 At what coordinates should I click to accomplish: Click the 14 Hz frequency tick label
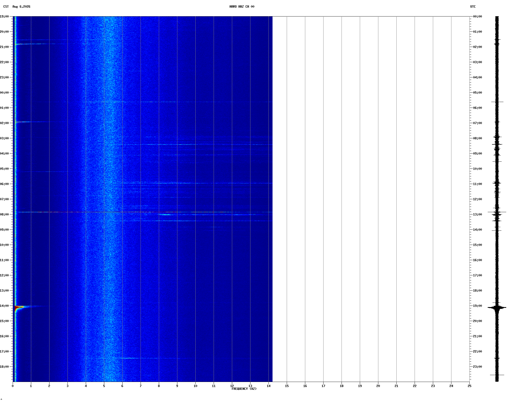click(x=268, y=386)
